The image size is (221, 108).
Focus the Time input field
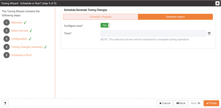coord(153,34)
